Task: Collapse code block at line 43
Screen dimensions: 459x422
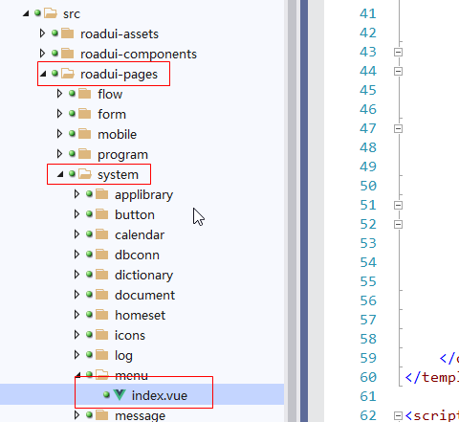Action: point(398,52)
